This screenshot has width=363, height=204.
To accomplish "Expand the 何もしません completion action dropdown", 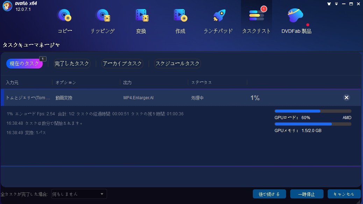I will (x=79, y=194).
